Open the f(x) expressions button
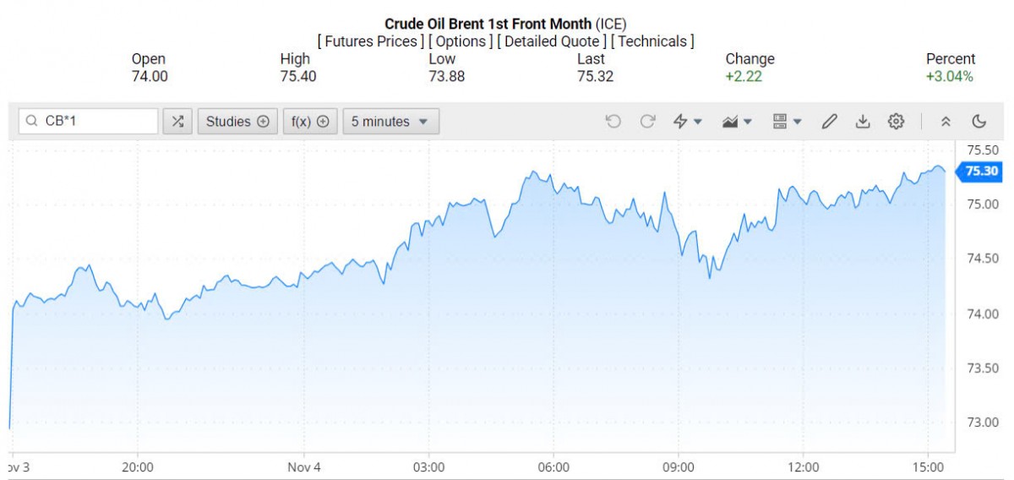The height and width of the screenshot is (480, 1014). point(310,122)
